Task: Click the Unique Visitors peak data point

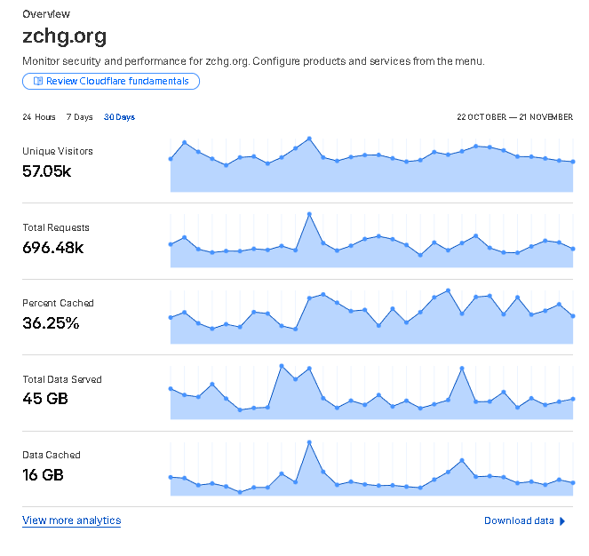Action: [x=309, y=139]
